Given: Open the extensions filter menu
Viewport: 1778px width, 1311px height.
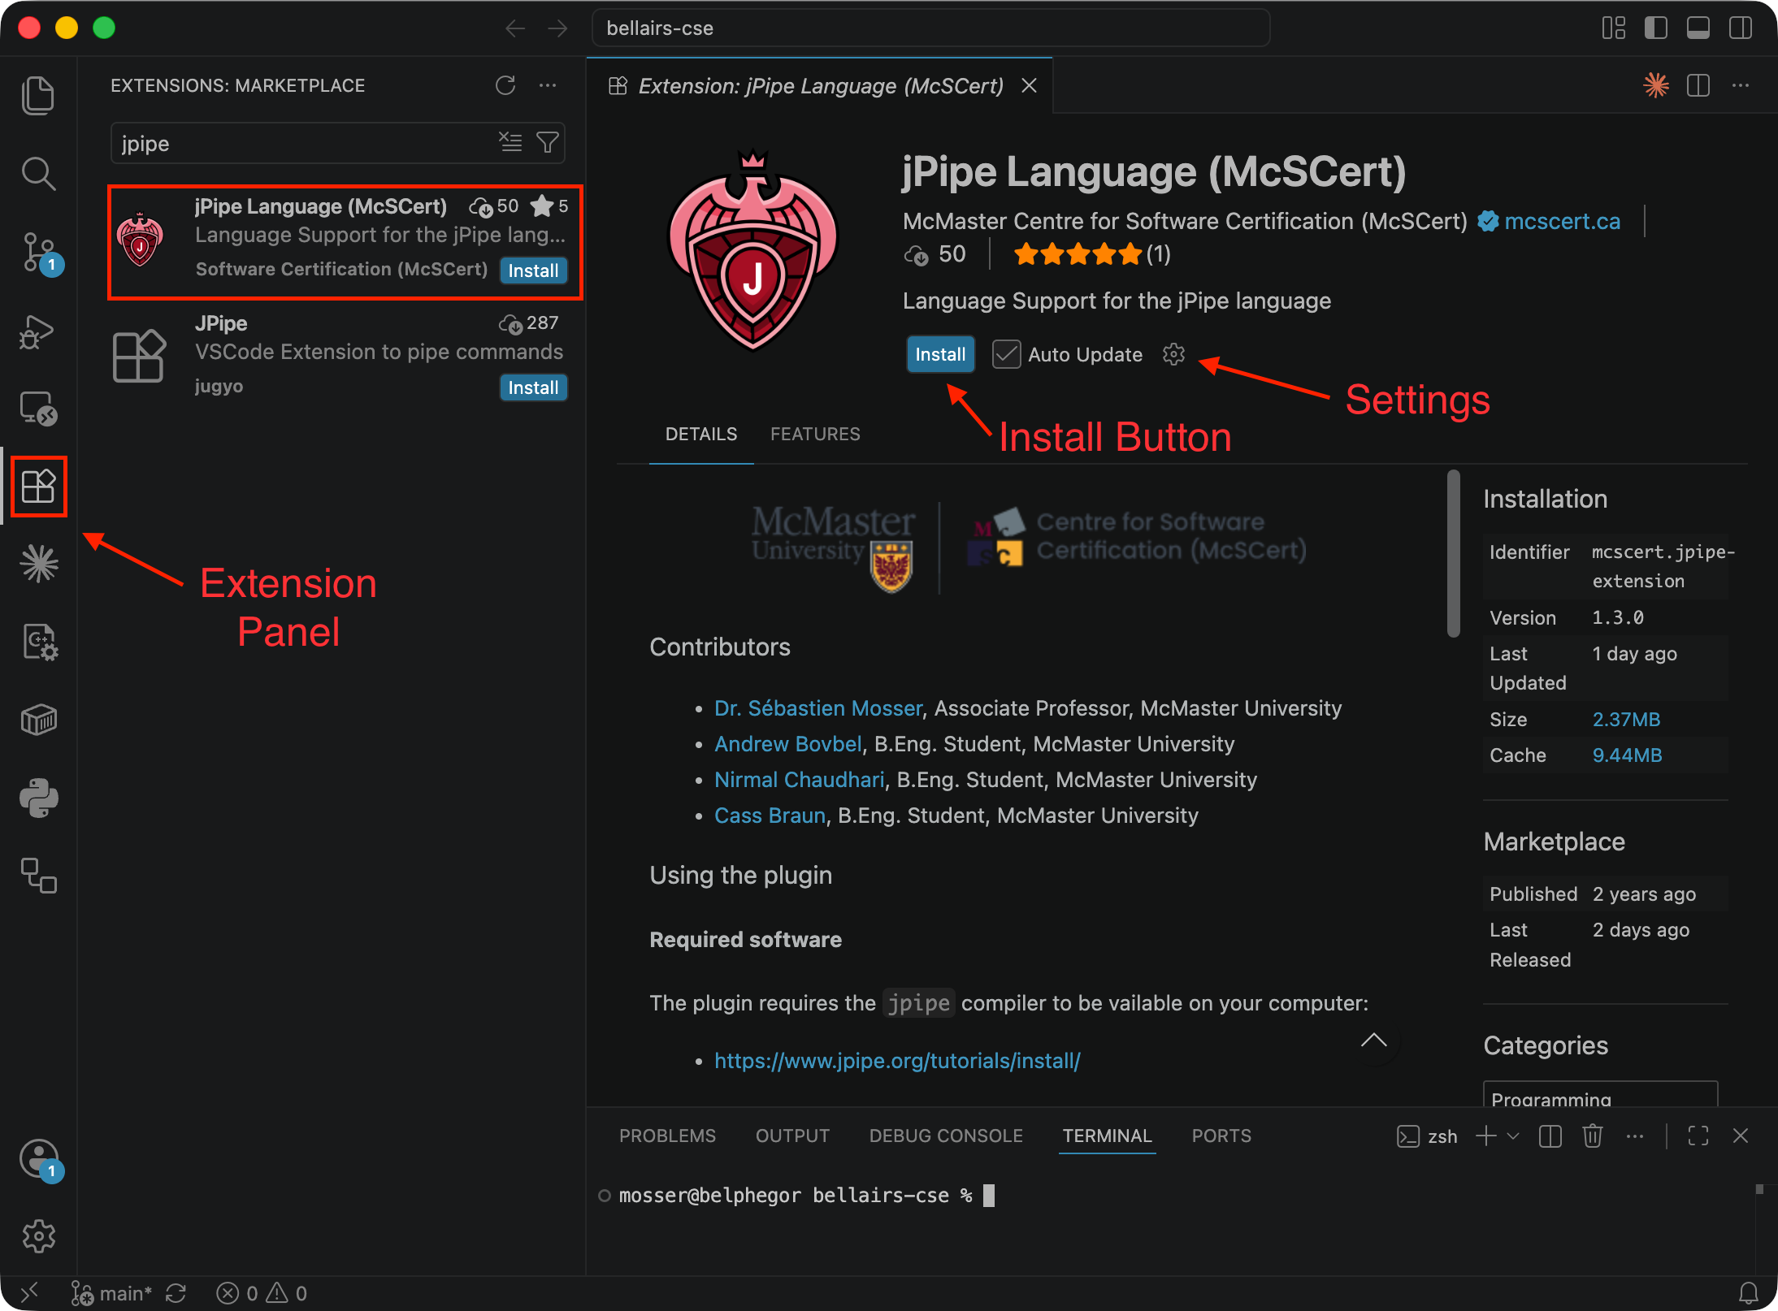Looking at the screenshot, I should tap(548, 142).
